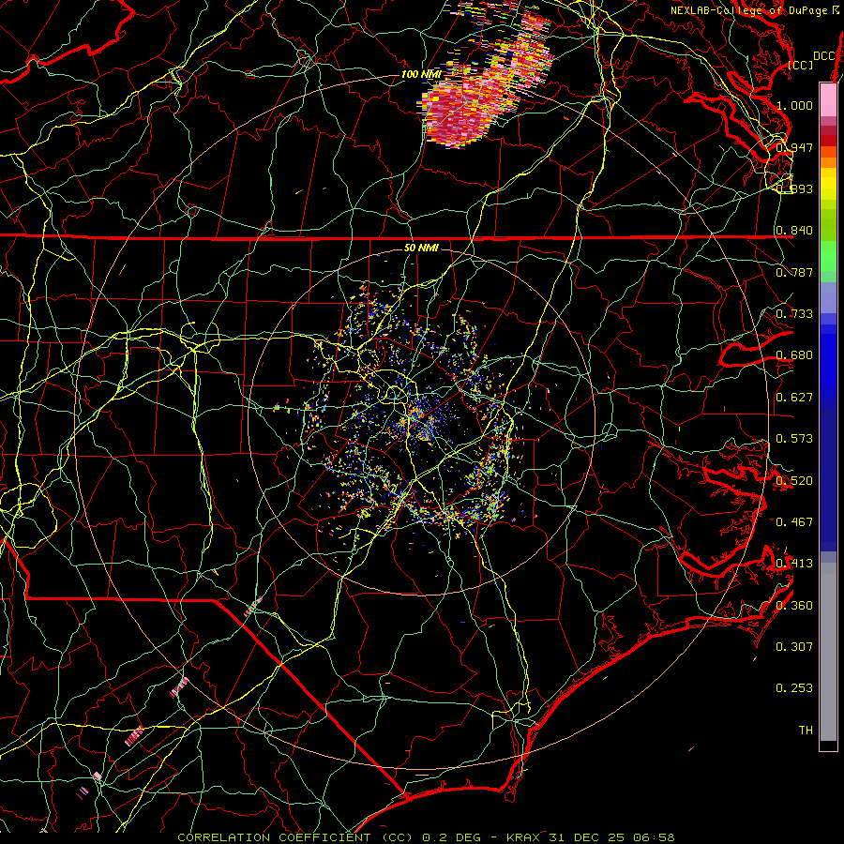Click the DCC label above the color scale

823,56
